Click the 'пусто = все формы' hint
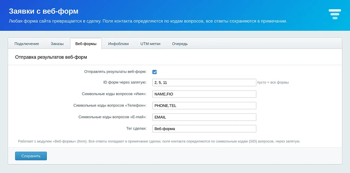This screenshot has height=173, width=350. coord(273,83)
